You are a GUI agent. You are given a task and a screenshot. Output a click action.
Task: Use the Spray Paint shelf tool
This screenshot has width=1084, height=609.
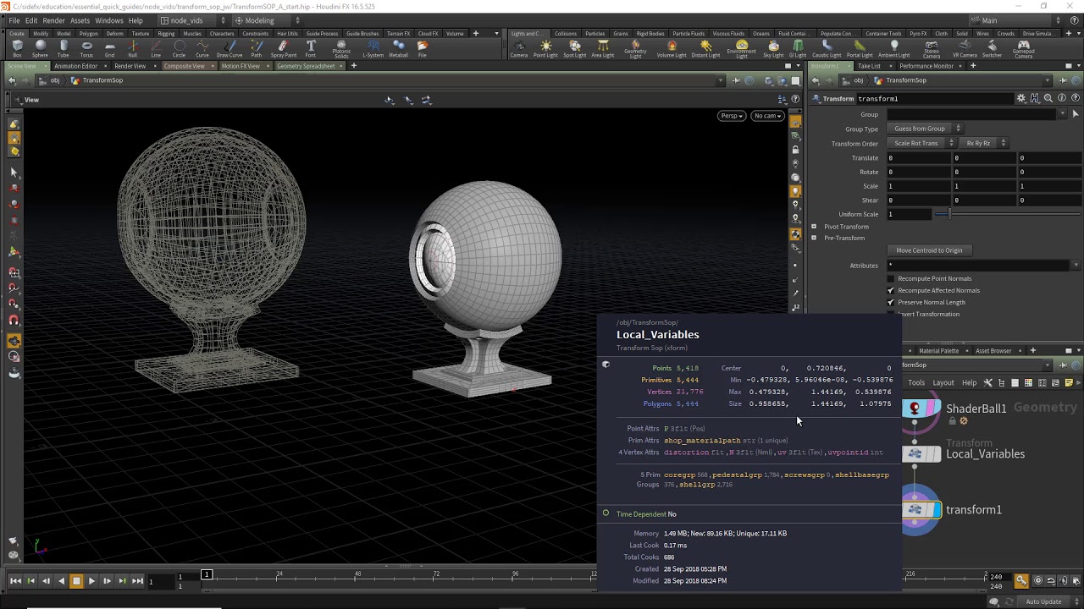pyautogui.click(x=284, y=49)
